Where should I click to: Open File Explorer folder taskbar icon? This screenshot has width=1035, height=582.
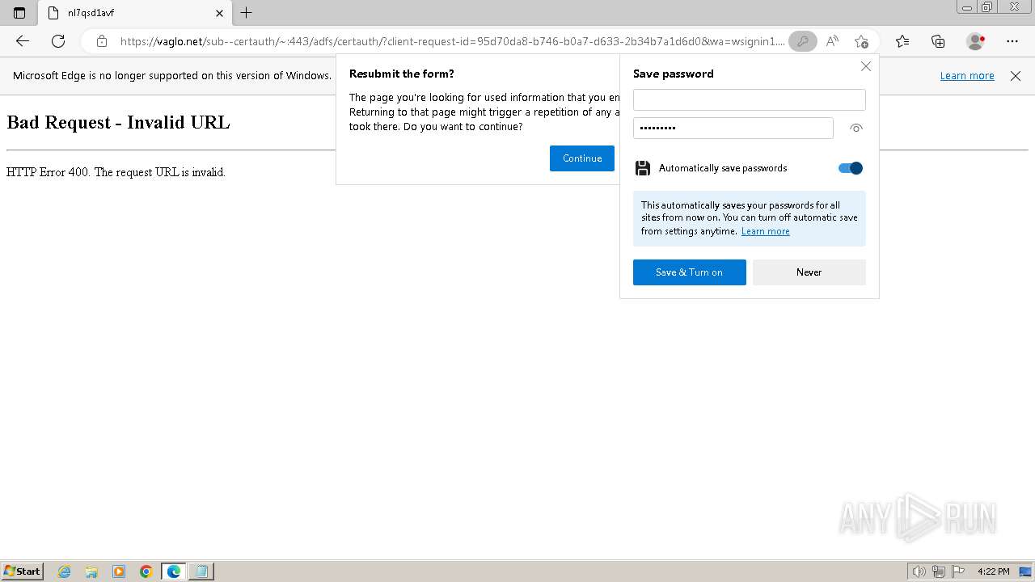(91, 571)
